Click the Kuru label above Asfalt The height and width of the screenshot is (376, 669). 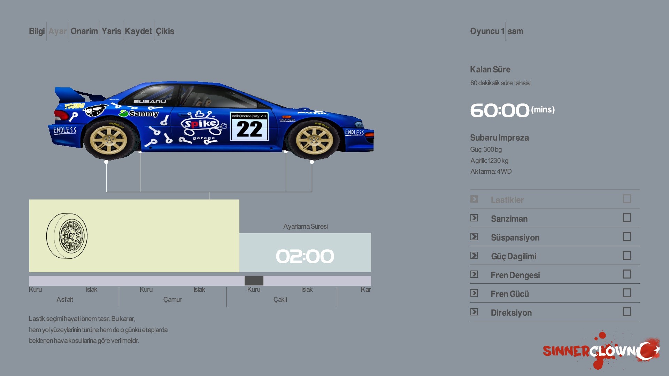click(x=35, y=289)
